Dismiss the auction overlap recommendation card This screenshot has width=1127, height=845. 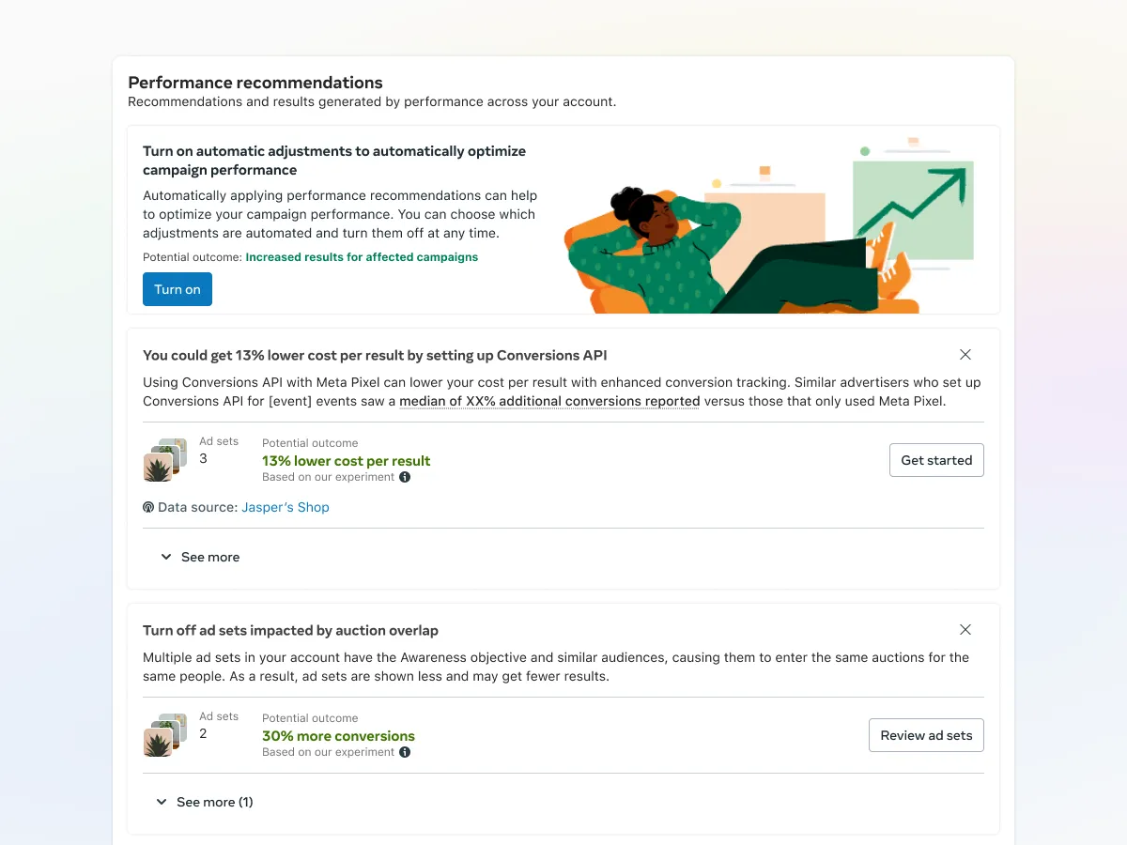pyautogui.click(x=965, y=630)
